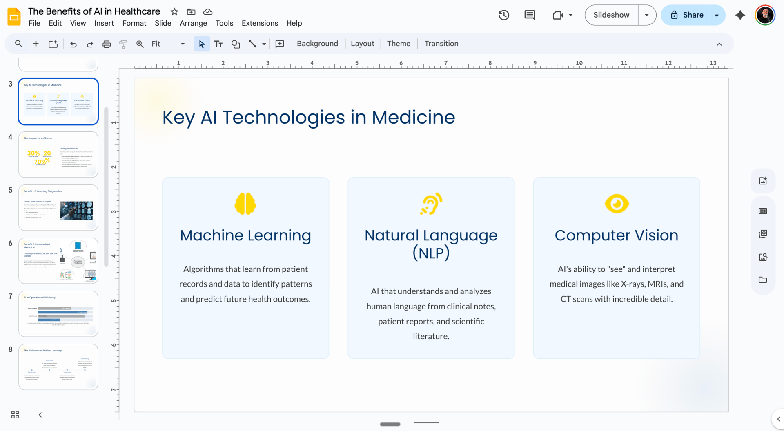Click the paint format roller
The image size is (784, 431).
123,44
